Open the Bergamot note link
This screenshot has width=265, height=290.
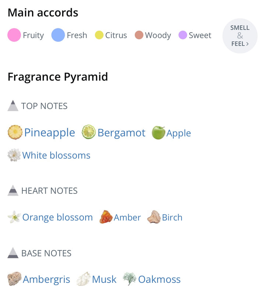[121, 133]
